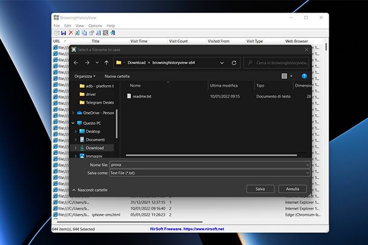Screen dimensions: 368x245
Task: Click the folder tree vertical scrollbar
Action: (x=116, y=124)
